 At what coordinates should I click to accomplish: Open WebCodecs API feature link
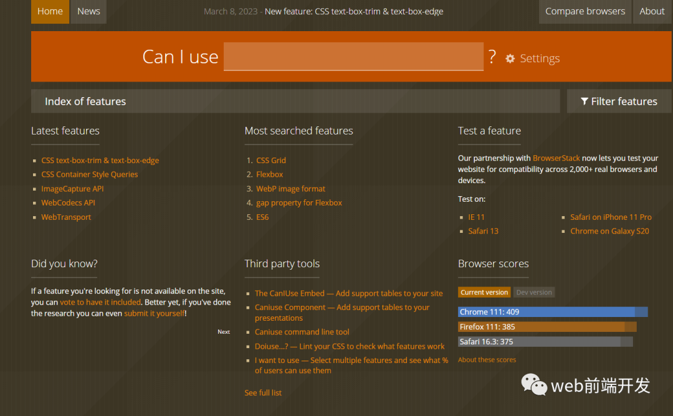click(68, 203)
